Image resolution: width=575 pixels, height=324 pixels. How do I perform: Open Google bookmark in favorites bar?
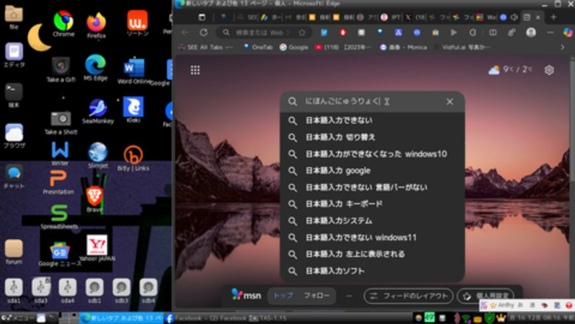coord(294,47)
